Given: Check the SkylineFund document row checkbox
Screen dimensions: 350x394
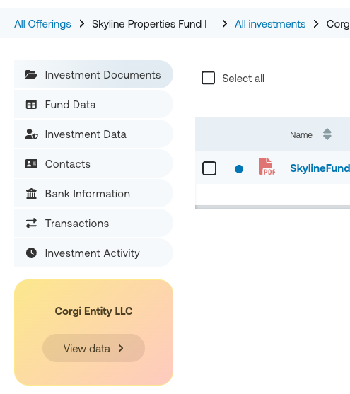Looking at the screenshot, I should pos(209,168).
